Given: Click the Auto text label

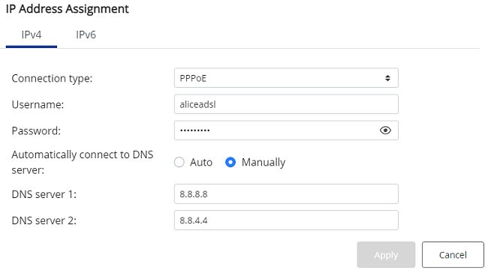Looking at the screenshot, I should click(201, 162).
